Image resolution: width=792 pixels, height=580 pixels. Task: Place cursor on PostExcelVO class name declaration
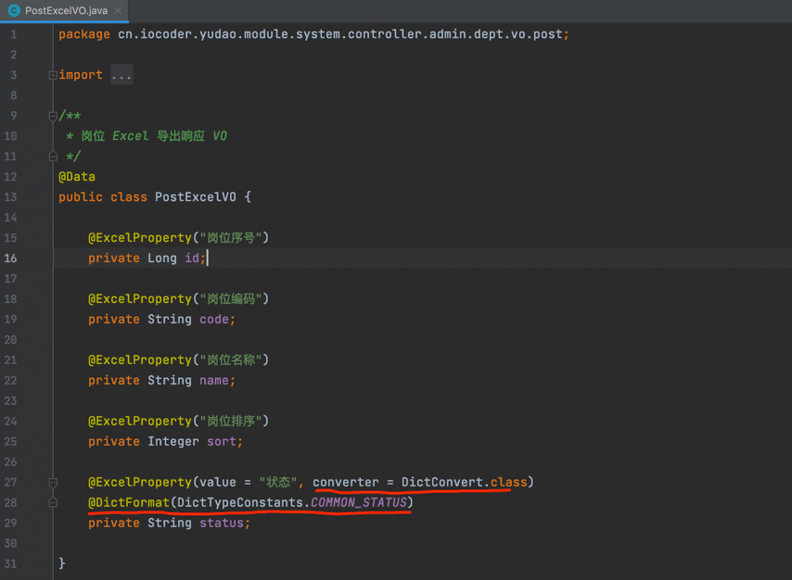[x=195, y=197]
